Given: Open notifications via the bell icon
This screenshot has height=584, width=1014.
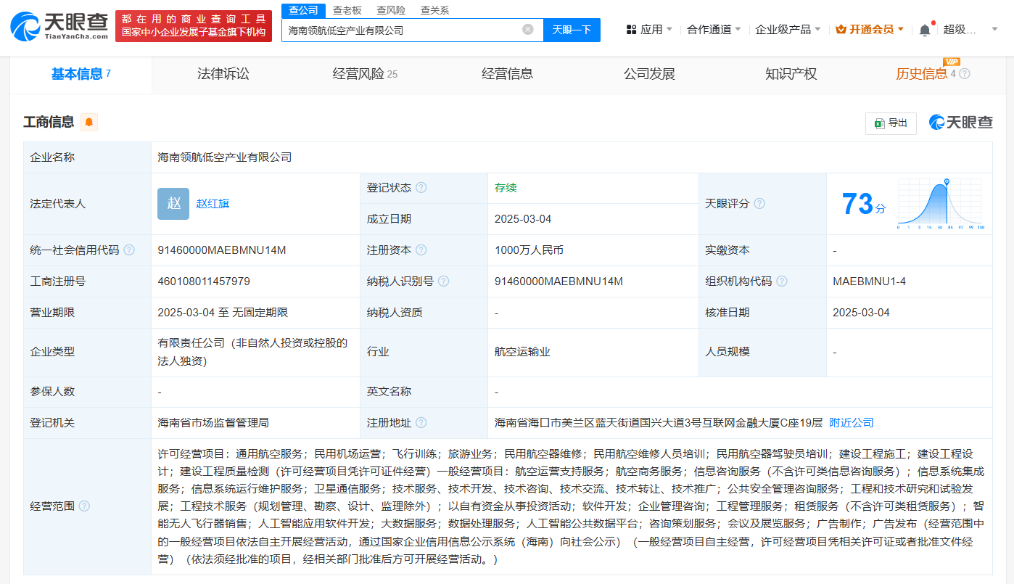Looking at the screenshot, I should pyautogui.click(x=924, y=30).
